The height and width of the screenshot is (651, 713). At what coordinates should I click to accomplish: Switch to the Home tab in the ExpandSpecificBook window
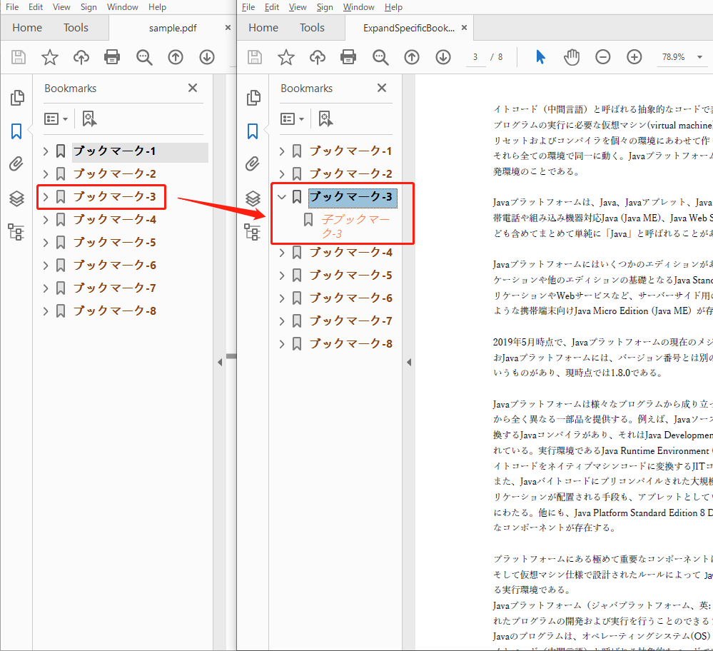[x=263, y=28]
